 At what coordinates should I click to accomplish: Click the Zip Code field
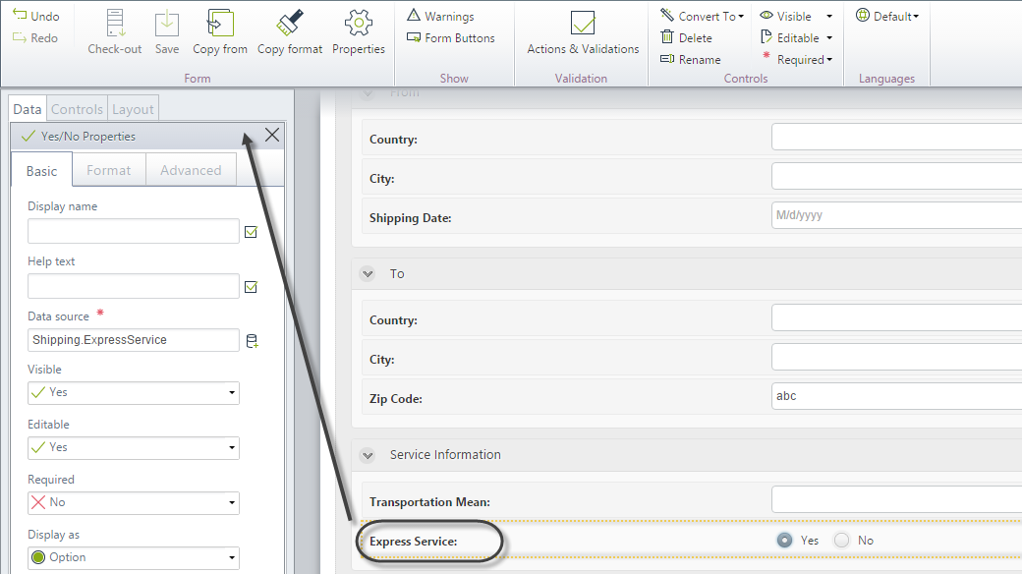tap(897, 396)
